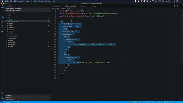The width and height of the screenshot is (183, 103).
Task: Switch to the index.js editor tab
Action: pyautogui.click(x=83, y=6)
